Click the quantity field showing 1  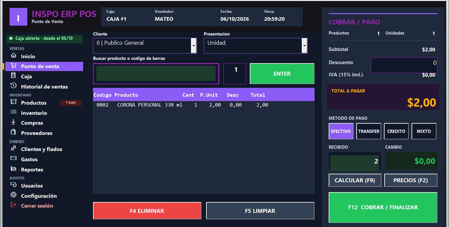235,74
